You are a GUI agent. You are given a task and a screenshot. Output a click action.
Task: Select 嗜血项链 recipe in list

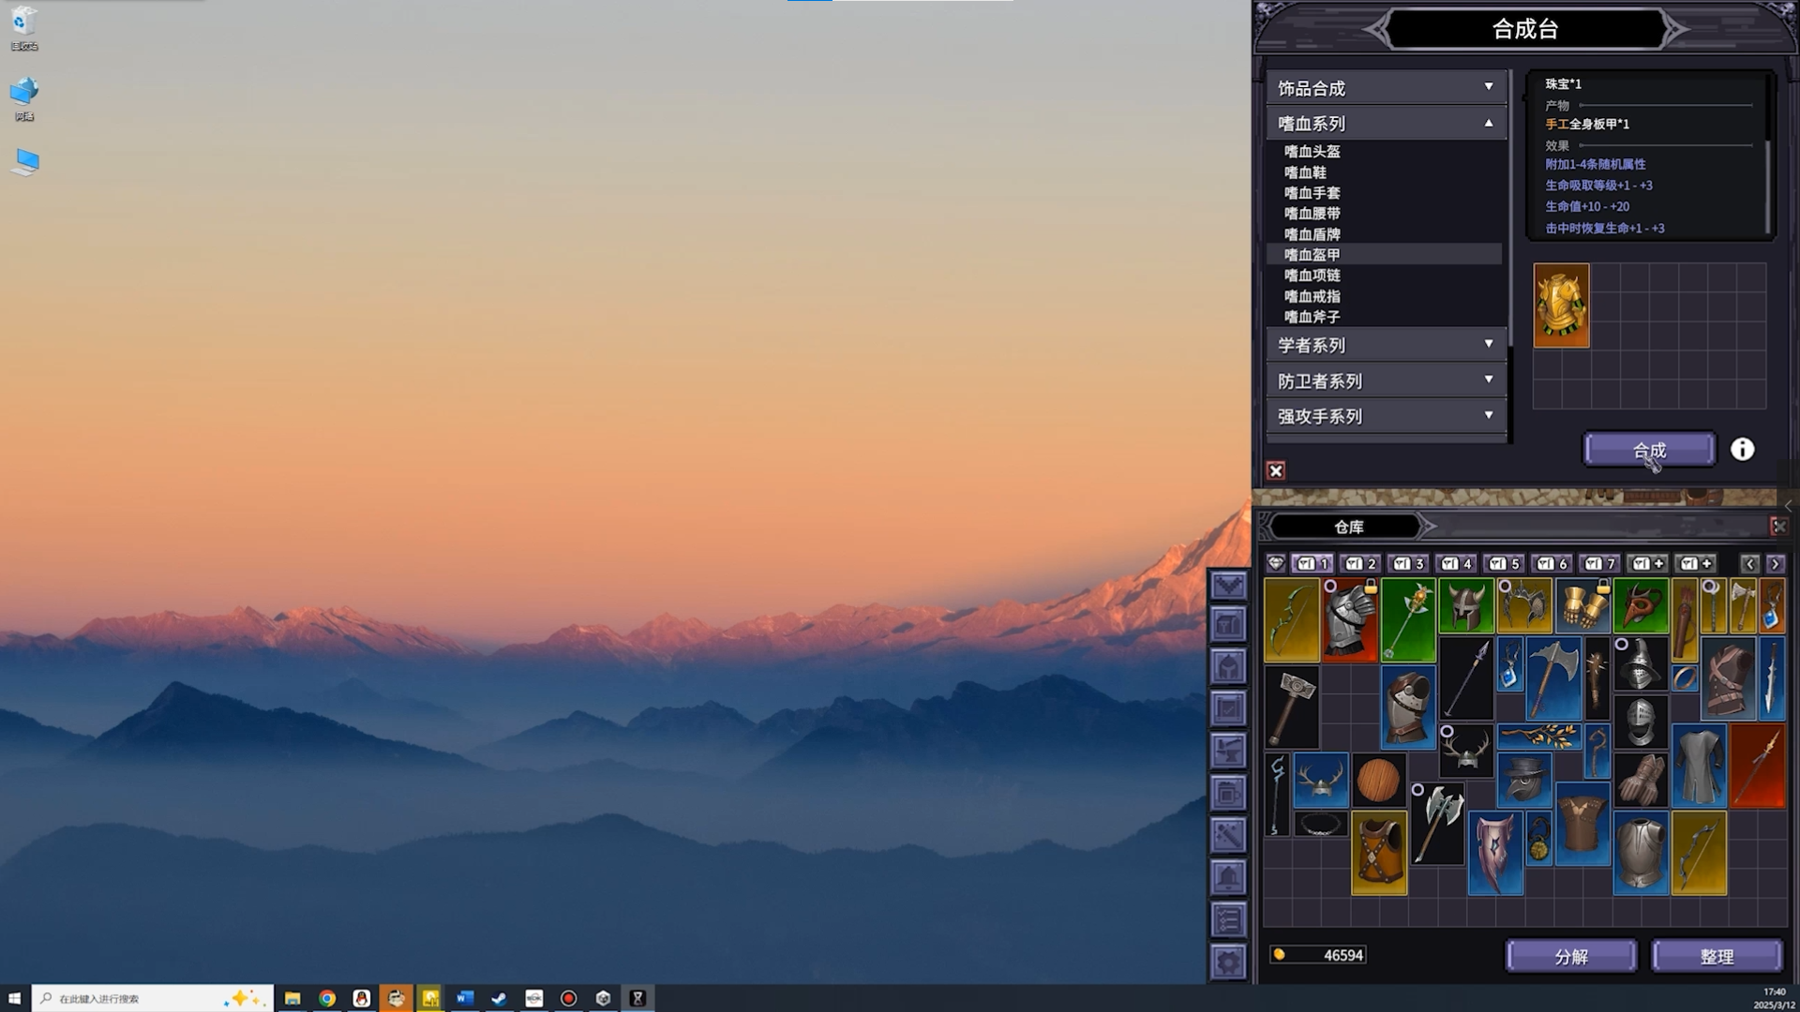point(1312,275)
